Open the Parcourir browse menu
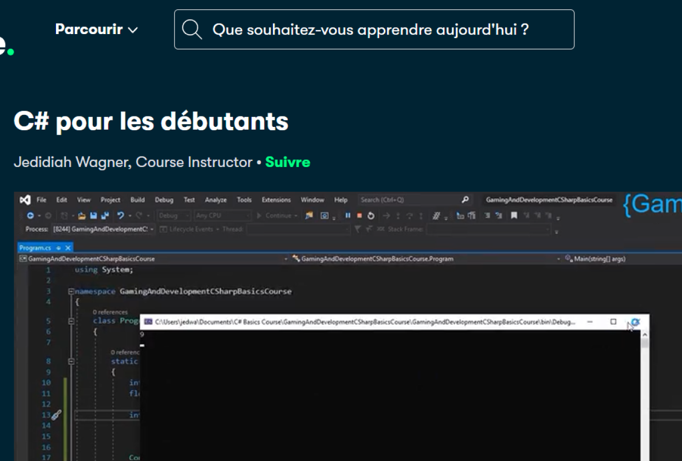This screenshot has height=461, width=682. [97, 30]
